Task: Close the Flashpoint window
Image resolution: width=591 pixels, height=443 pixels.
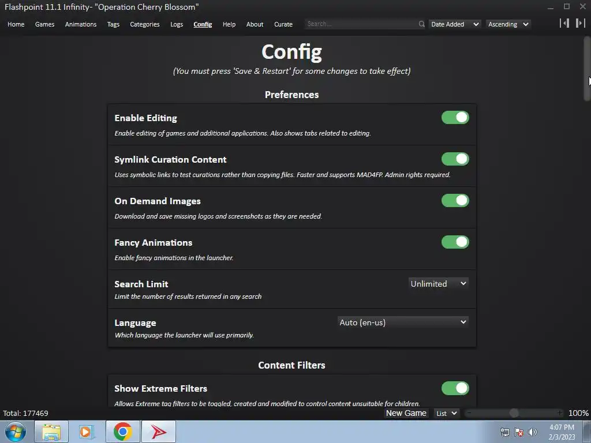Action: [x=582, y=6]
